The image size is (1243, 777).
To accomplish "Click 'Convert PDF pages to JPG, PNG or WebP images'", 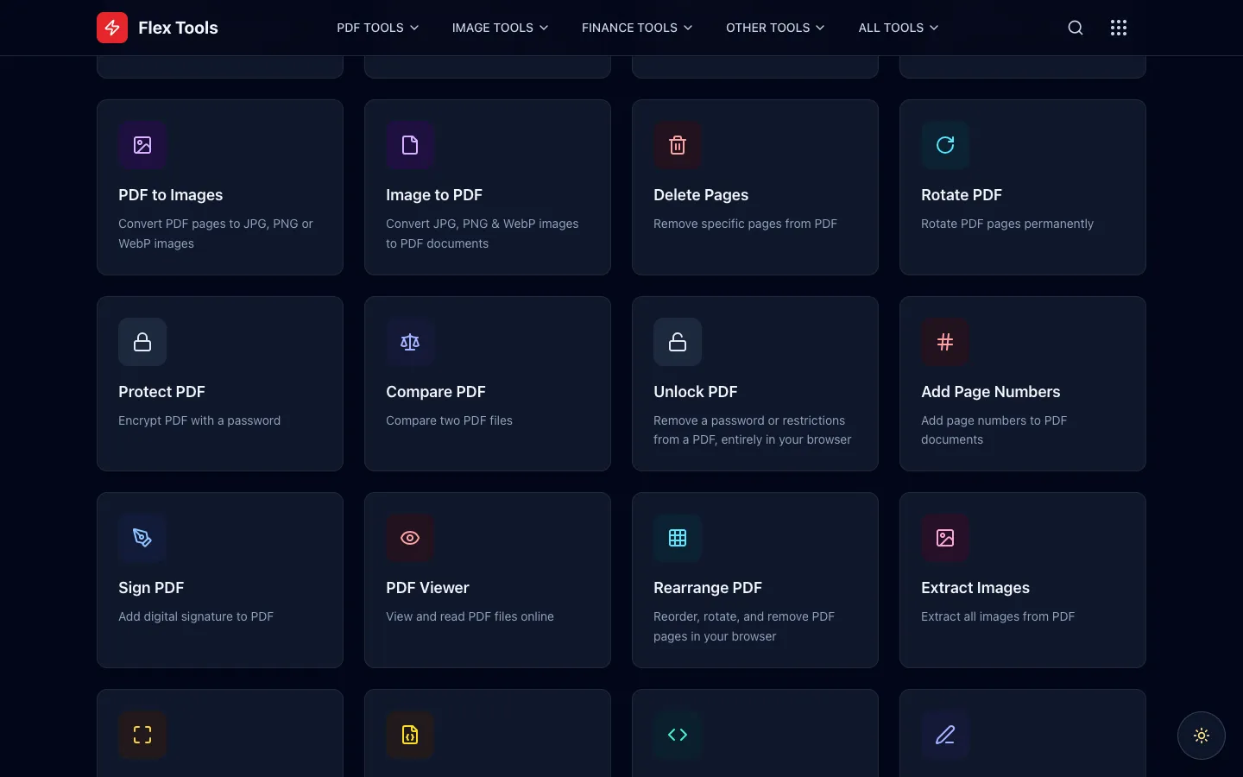I will (x=216, y=233).
